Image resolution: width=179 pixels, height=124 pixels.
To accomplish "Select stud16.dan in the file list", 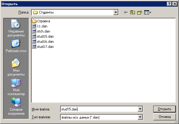I will click(x=43, y=42).
